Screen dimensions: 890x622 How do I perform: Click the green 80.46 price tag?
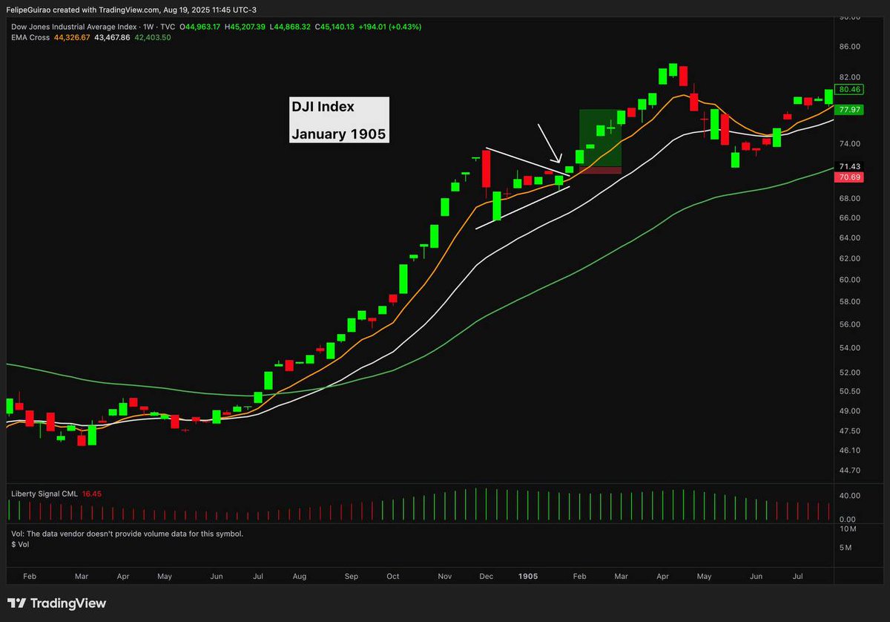coord(848,89)
